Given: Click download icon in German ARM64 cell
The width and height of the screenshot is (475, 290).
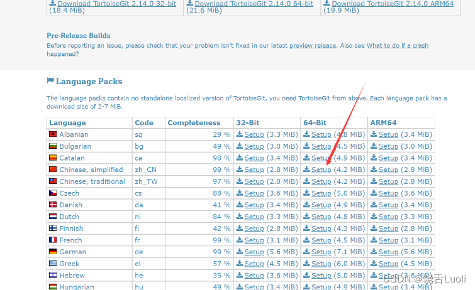Looking at the screenshot, I should click(374, 252).
